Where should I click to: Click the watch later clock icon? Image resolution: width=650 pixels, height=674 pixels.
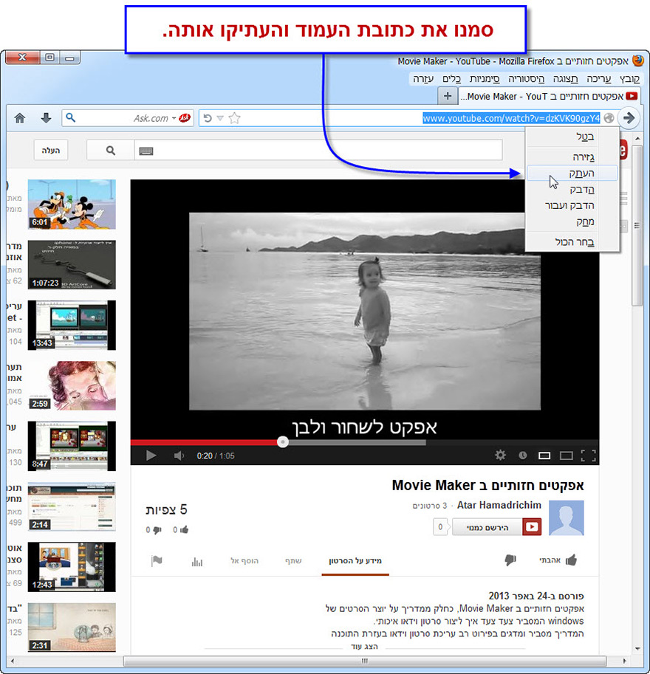point(523,455)
